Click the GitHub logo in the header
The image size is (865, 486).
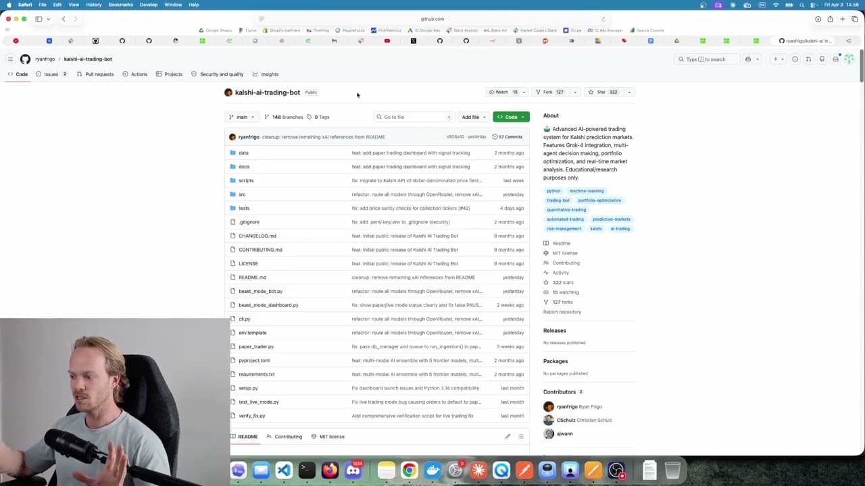(x=25, y=59)
